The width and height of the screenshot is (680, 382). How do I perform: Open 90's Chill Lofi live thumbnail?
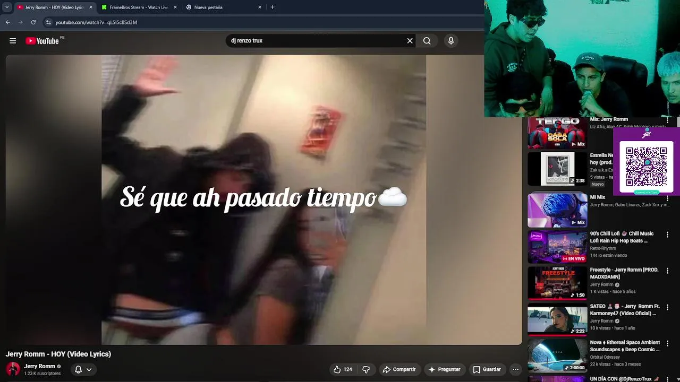557,246
